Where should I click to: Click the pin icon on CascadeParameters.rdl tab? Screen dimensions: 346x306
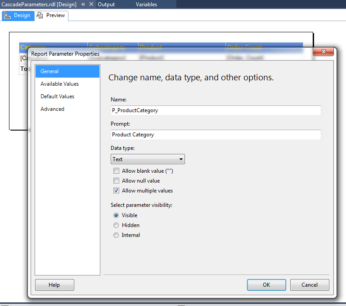coord(83,4)
